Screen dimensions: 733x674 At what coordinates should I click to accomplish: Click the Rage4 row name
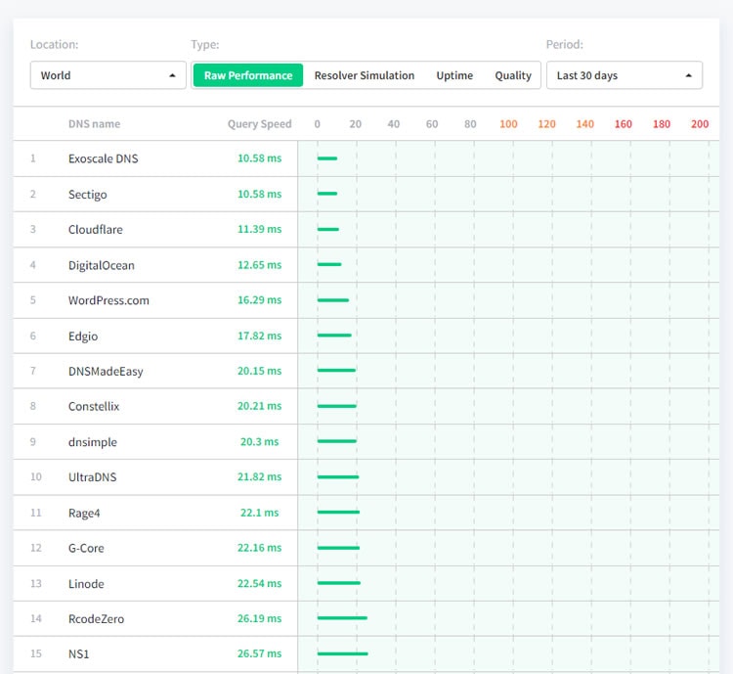click(x=84, y=513)
